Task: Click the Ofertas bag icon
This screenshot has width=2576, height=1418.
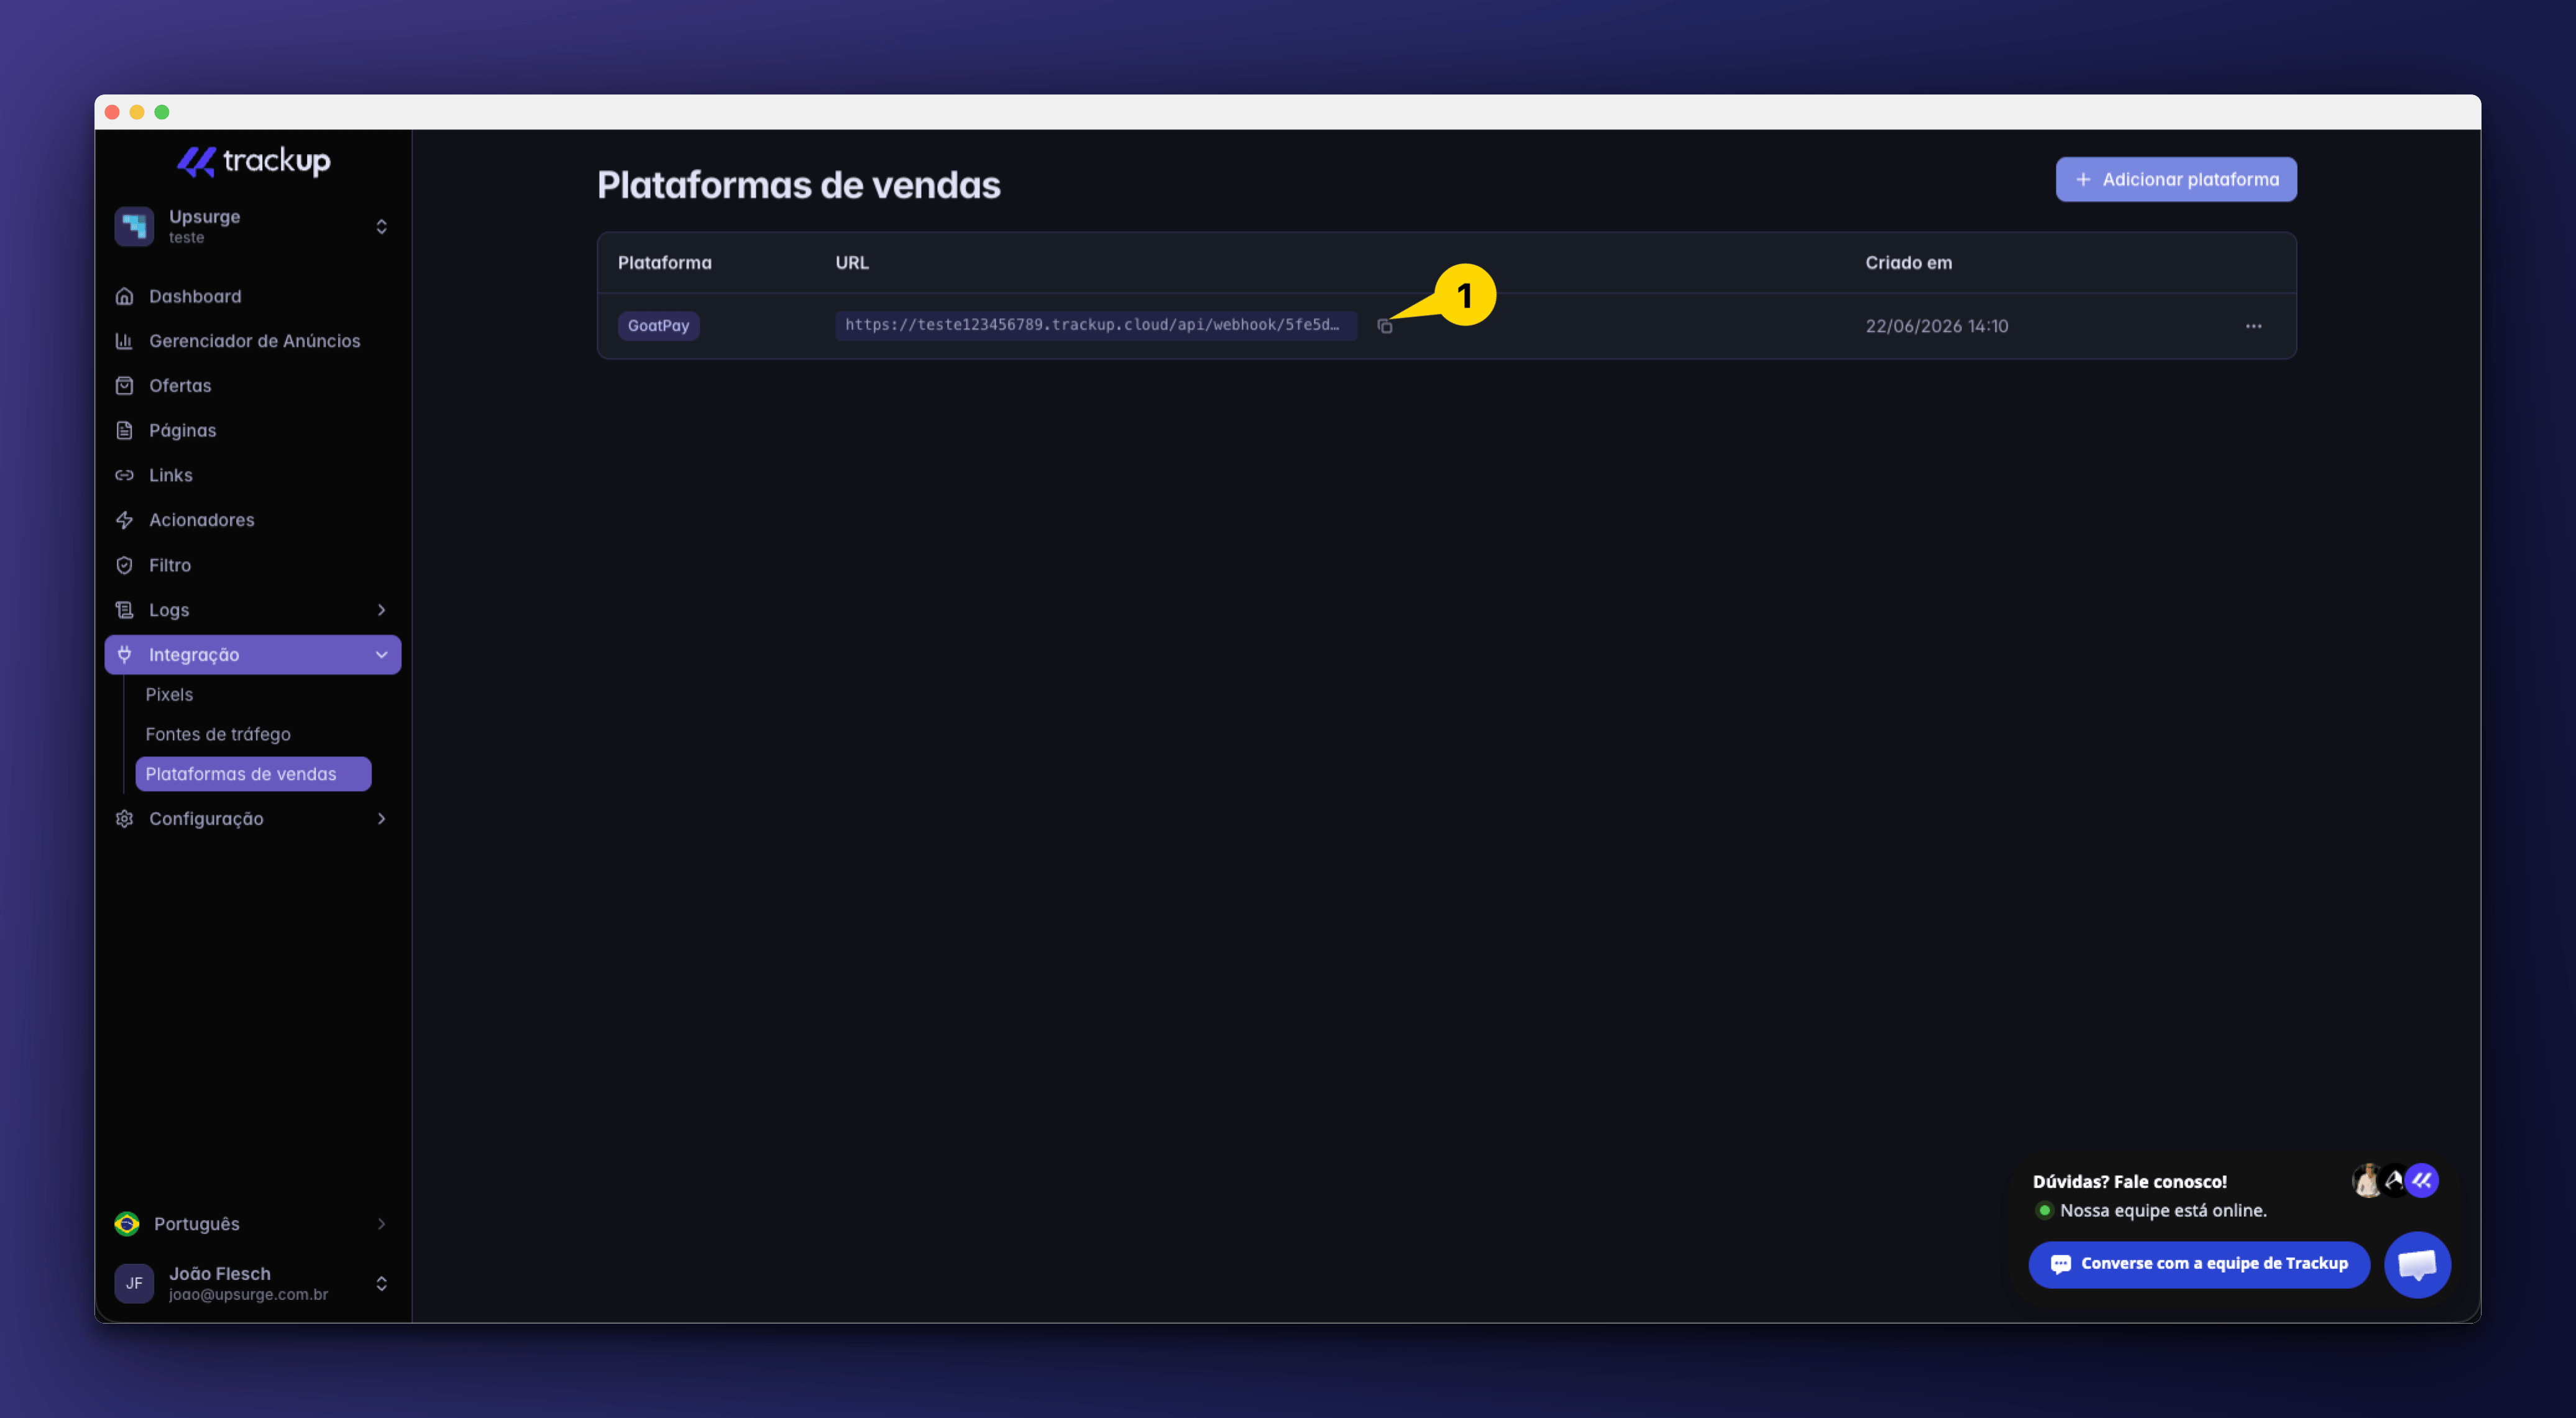Action: click(124, 386)
